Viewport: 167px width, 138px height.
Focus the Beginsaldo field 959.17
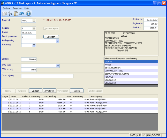151,24
